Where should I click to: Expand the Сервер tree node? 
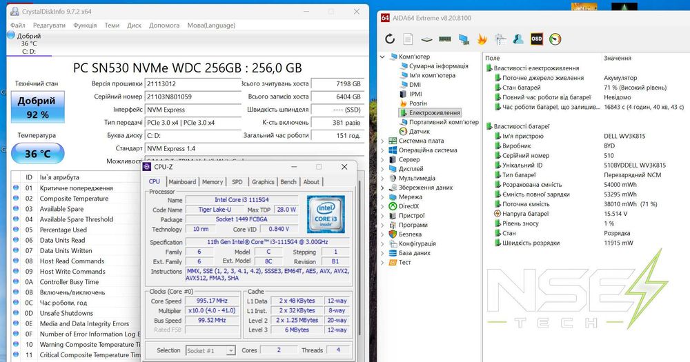pyautogui.click(x=382, y=160)
